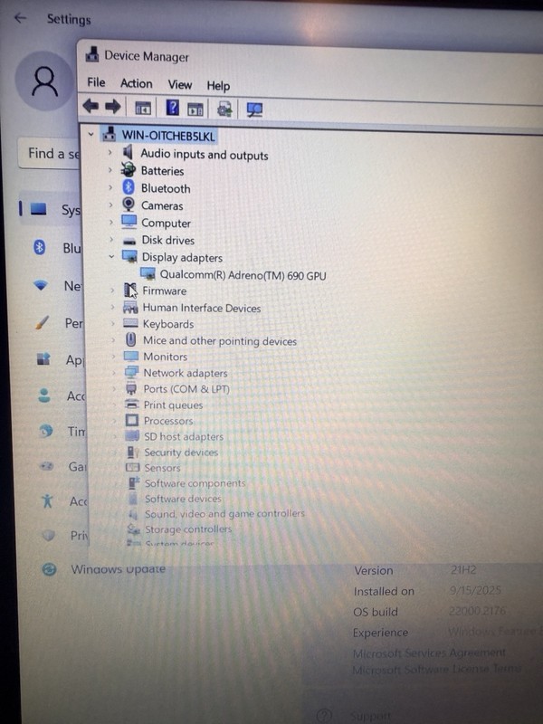Collapse the Display adapters category

pos(111,256)
